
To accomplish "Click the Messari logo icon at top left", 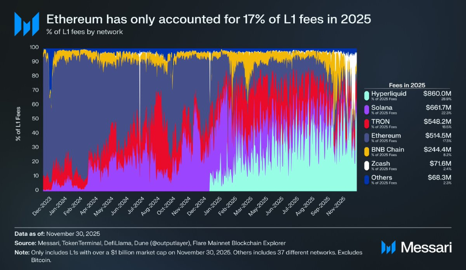I will click(27, 24).
